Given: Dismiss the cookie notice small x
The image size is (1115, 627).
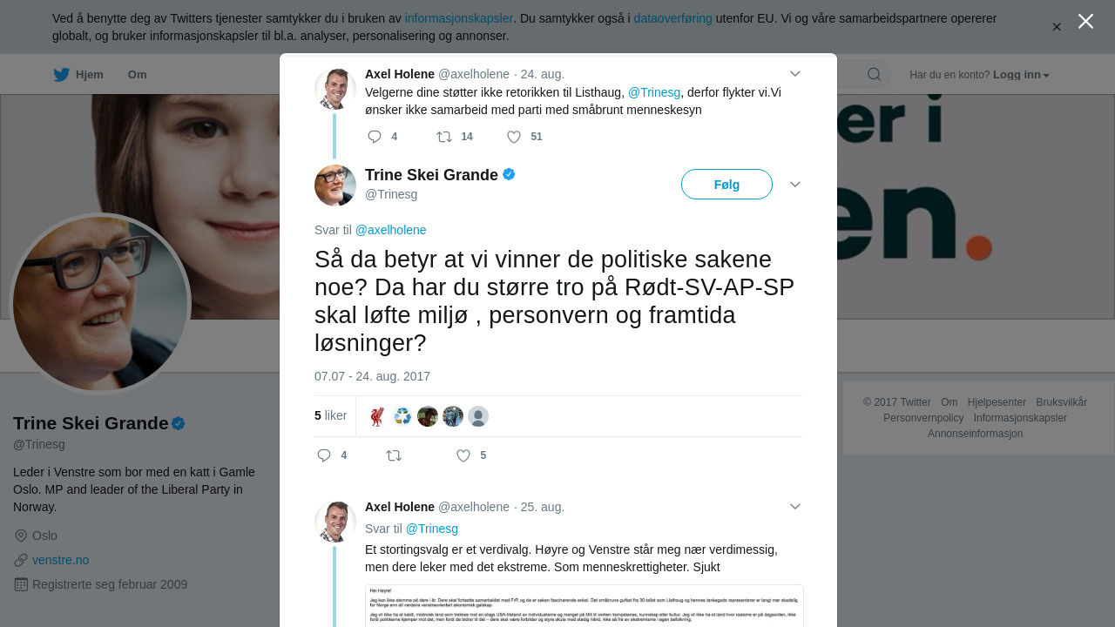Looking at the screenshot, I should tap(1057, 27).
